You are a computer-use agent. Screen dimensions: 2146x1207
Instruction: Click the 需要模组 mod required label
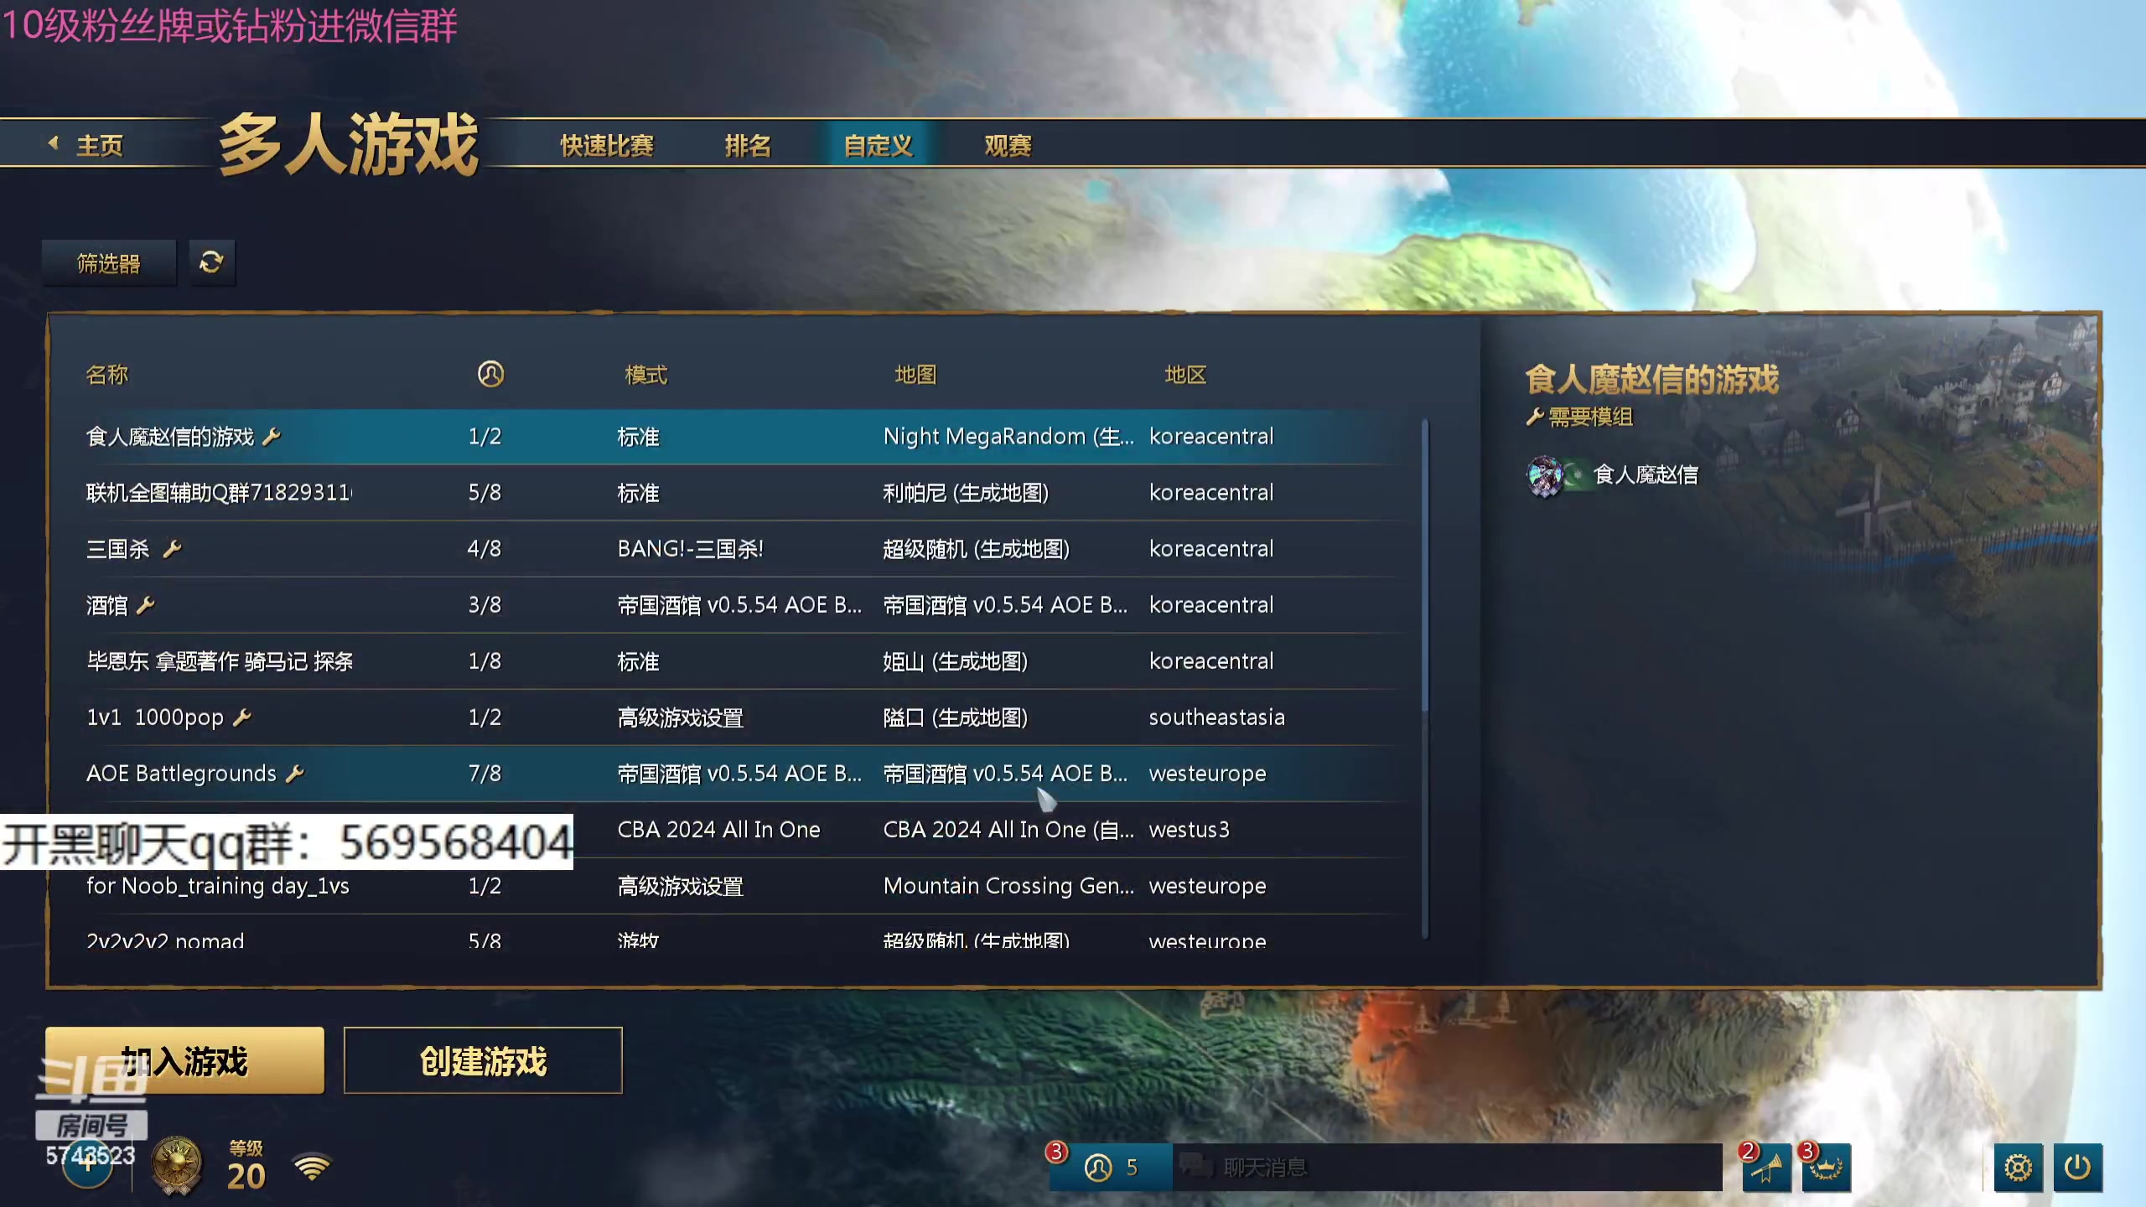click(x=1580, y=417)
